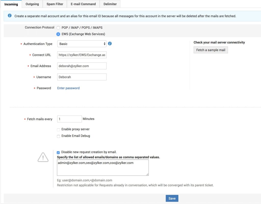This screenshot has width=261, height=204.
Task: Select POP / IMAP / POPS / IMAPS protocol
Action: (x=58, y=28)
